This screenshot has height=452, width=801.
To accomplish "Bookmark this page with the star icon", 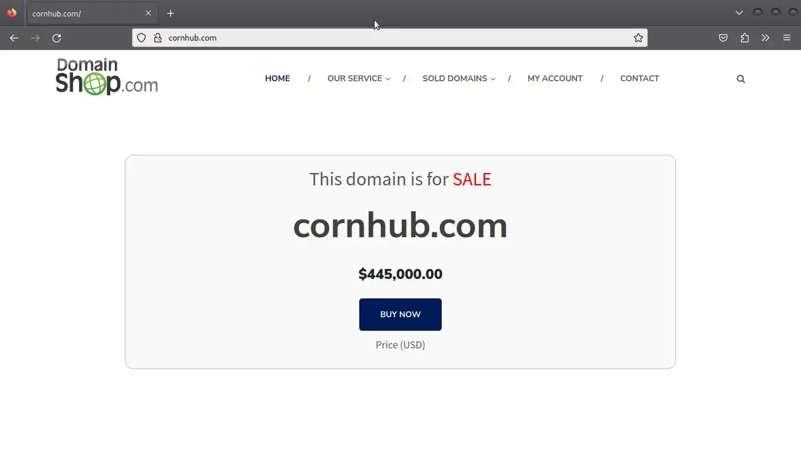I will 638,38.
